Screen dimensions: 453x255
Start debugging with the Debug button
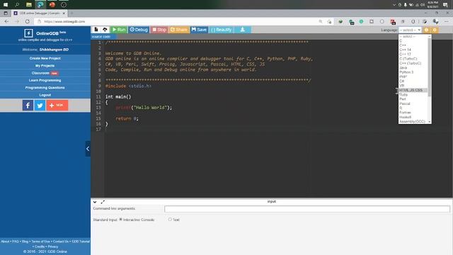tap(139, 30)
